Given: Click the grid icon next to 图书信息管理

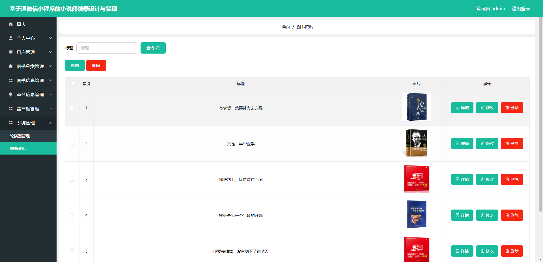Looking at the screenshot, I should point(11,80).
